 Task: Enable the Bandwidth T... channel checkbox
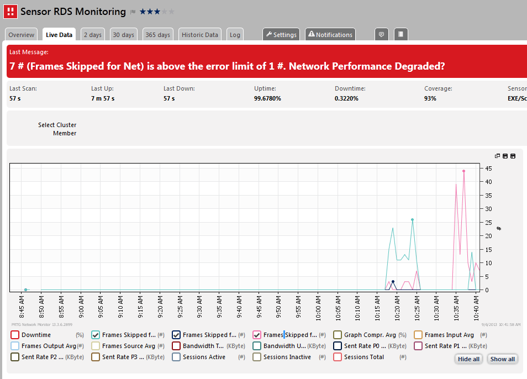tap(176, 346)
